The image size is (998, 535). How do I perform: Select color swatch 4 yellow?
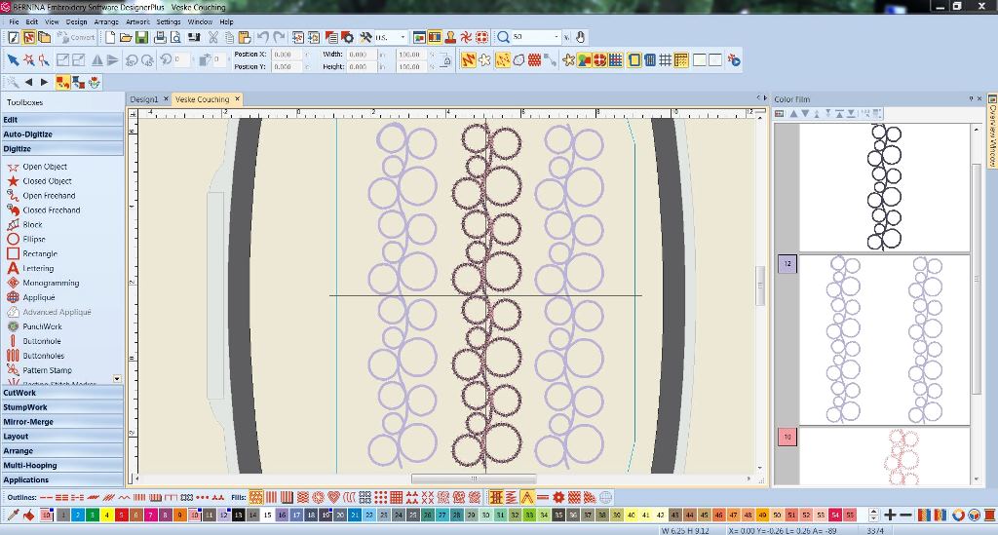[107, 515]
